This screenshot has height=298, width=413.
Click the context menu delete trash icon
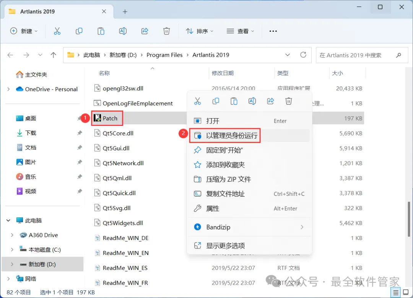289,101
